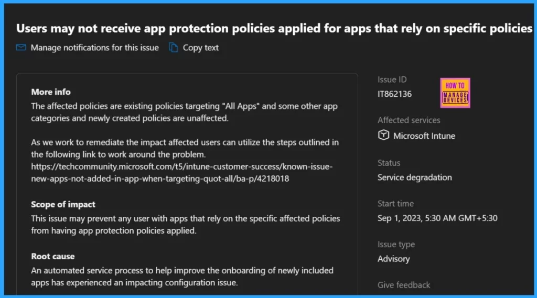The height and width of the screenshot is (298, 537).
Task: Click the Microsoft Intune service name
Action: pyautogui.click(x=424, y=136)
